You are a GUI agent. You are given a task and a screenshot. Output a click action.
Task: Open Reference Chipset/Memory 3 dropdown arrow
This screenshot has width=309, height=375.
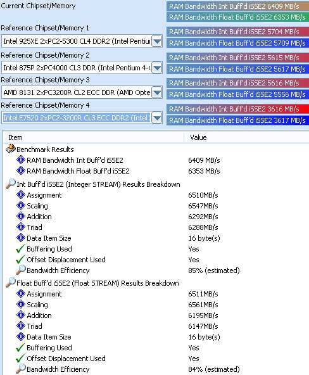click(157, 92)
